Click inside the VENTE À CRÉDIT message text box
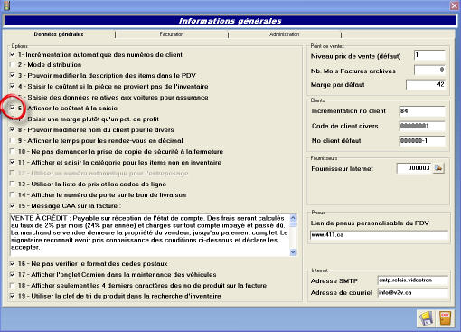This screenshot has width=461, height=332. [x=150, y=235]
